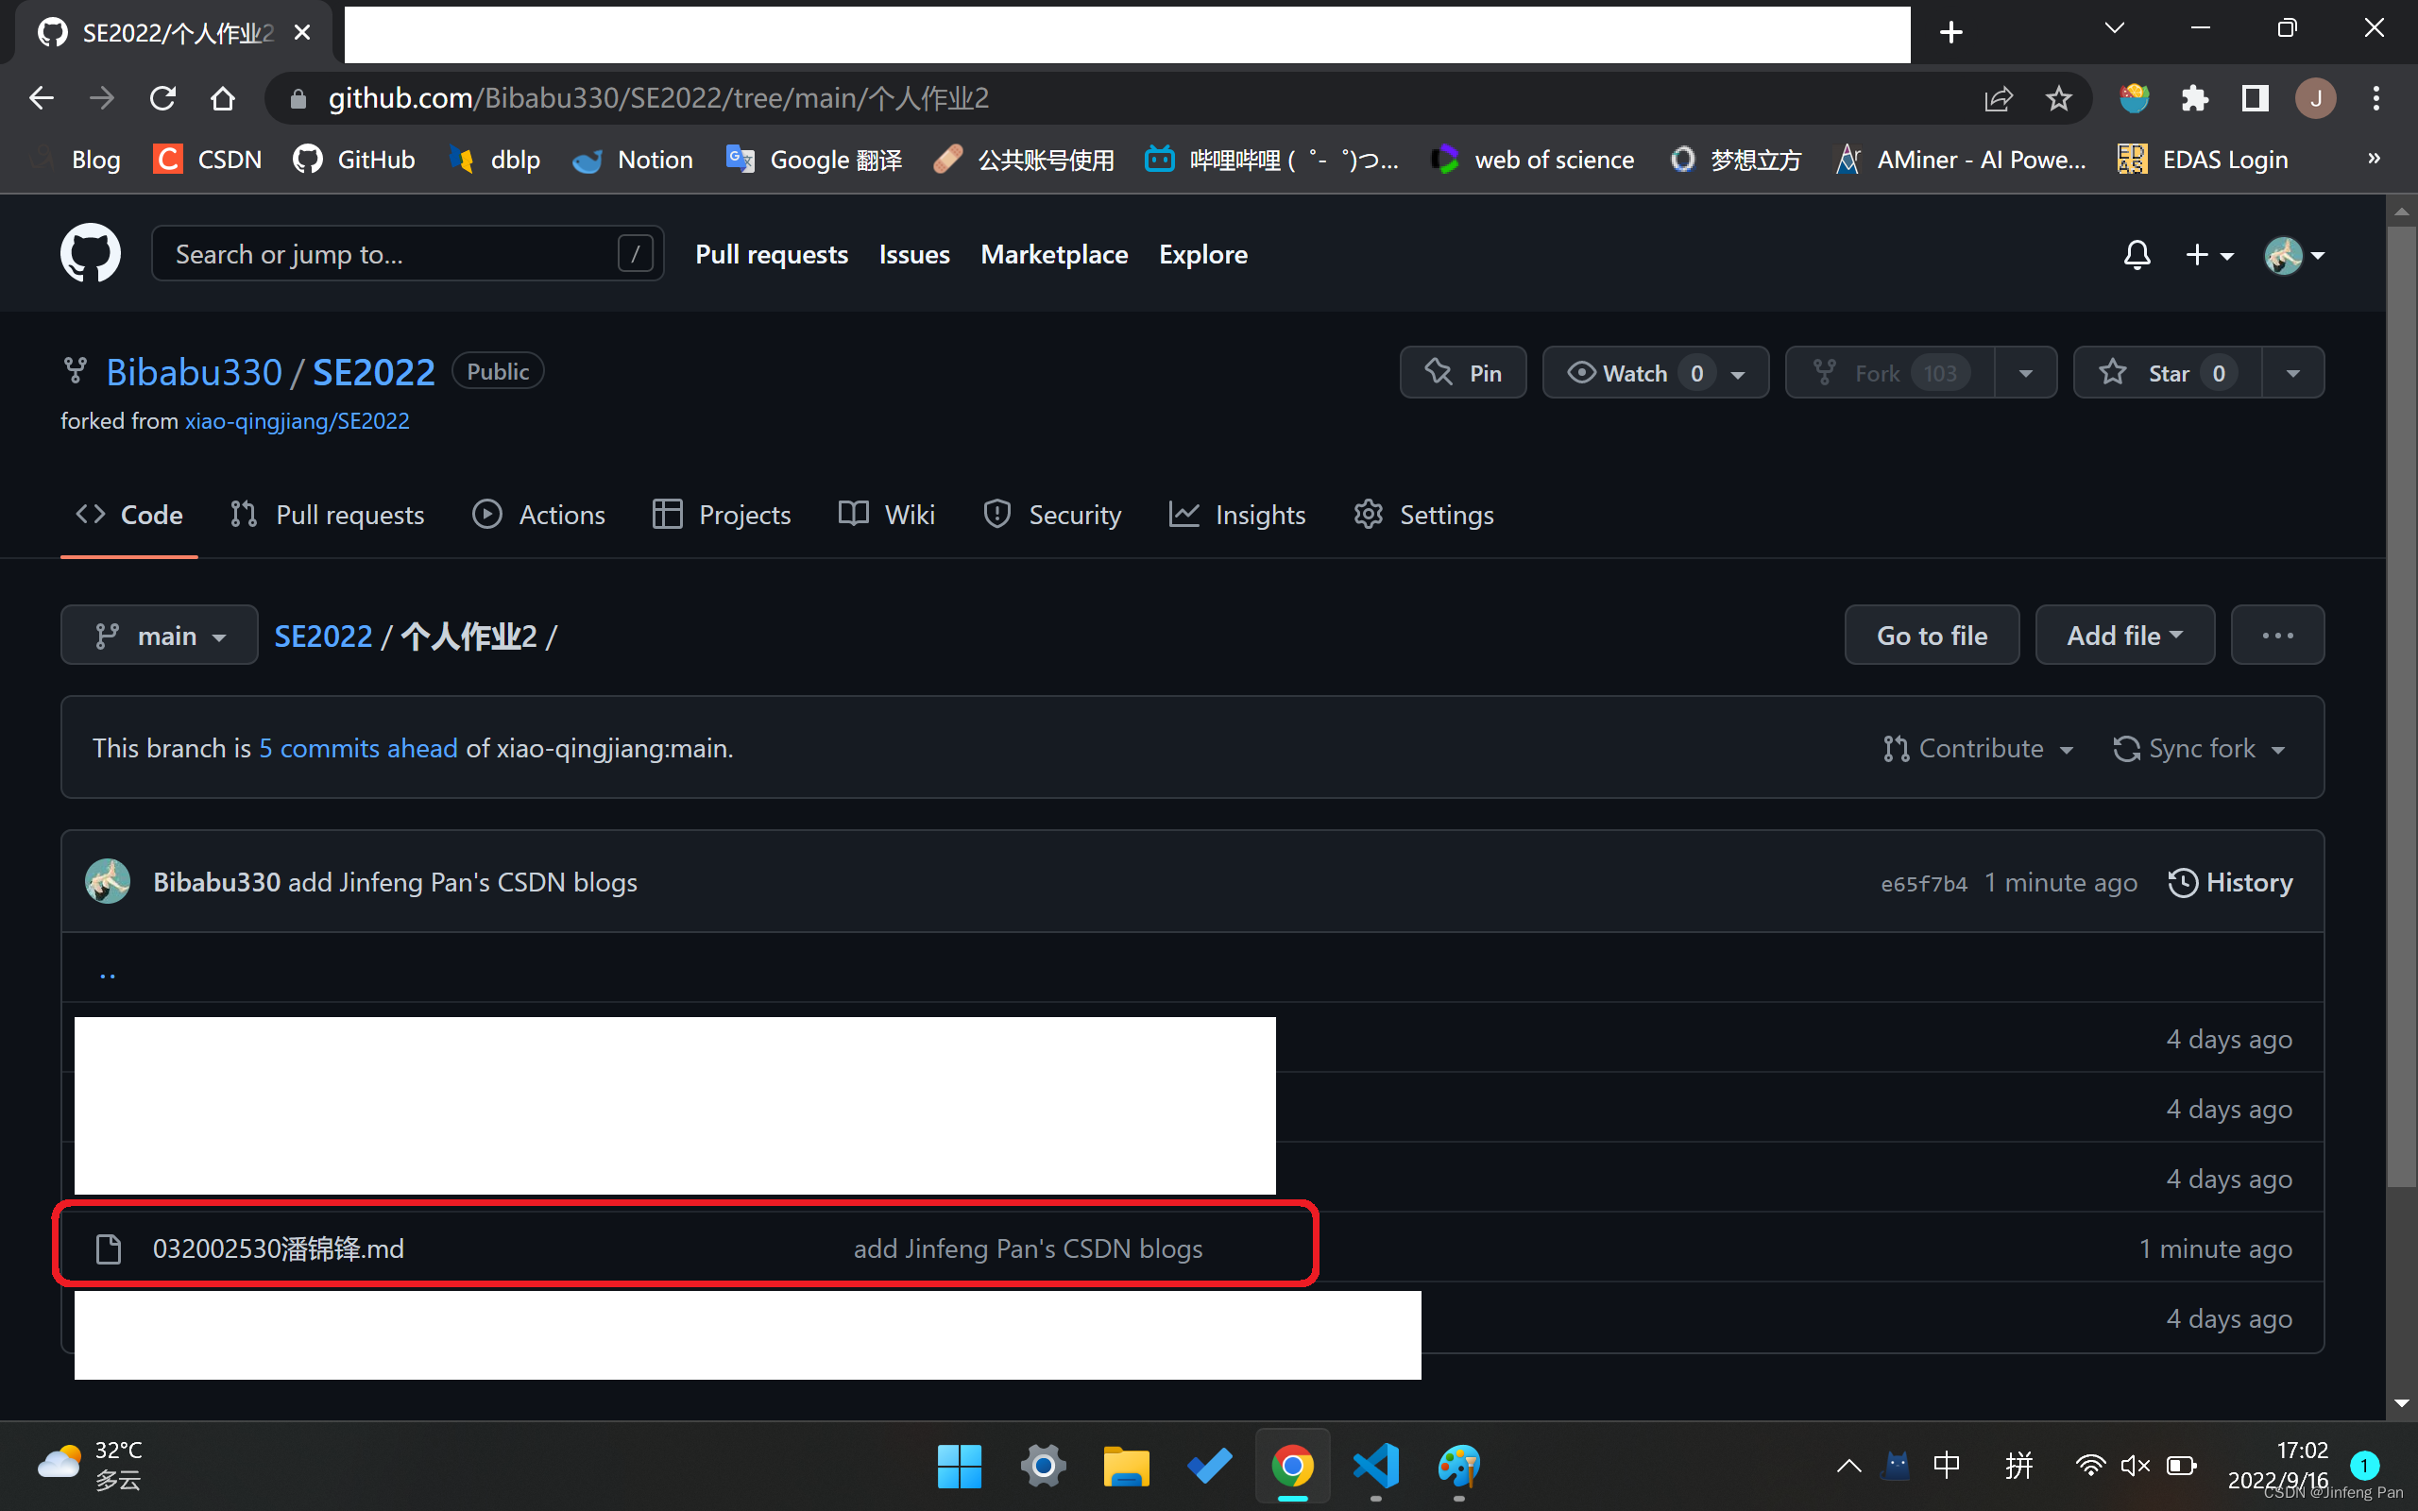Image resolution: width=2418 pixels, height=1511 pixels.
Task: Go to browser home page
Action: (223, 98)
